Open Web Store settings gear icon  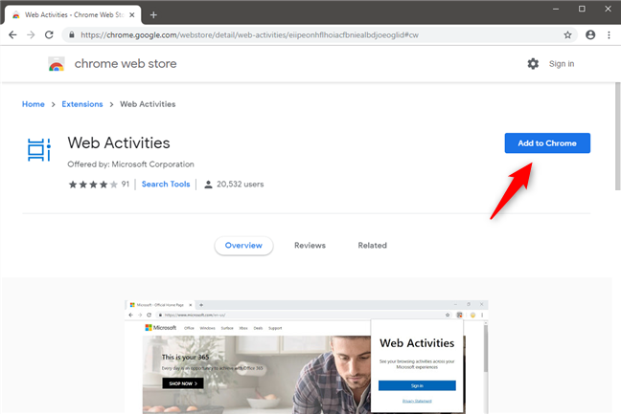tap(533, 64)
